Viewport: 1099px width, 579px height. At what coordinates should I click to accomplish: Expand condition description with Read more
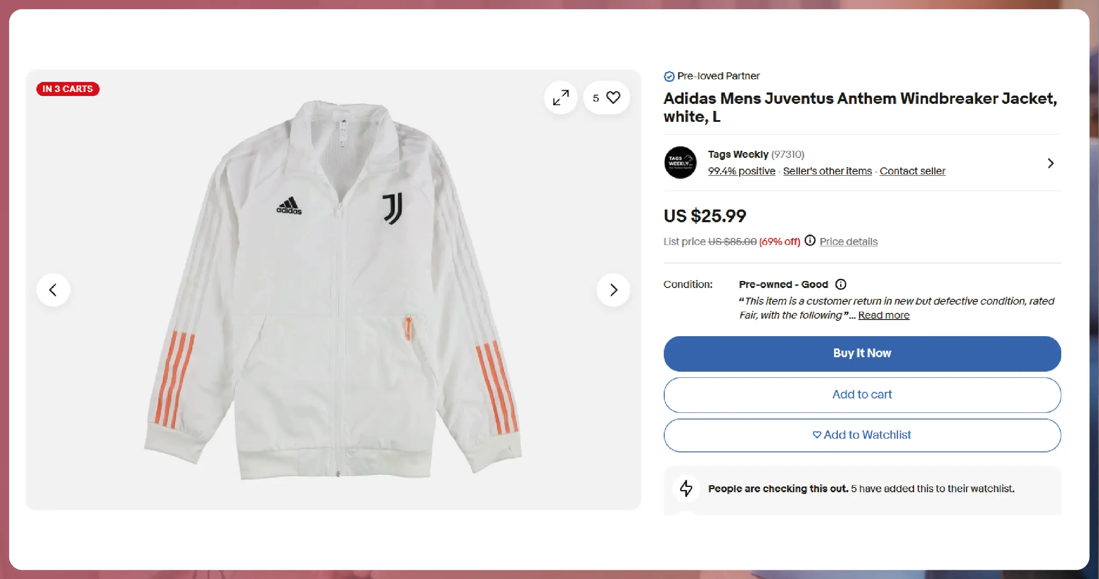884,315
